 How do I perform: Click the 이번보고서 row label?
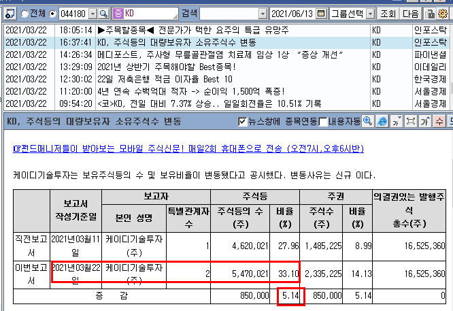point(31,274)
